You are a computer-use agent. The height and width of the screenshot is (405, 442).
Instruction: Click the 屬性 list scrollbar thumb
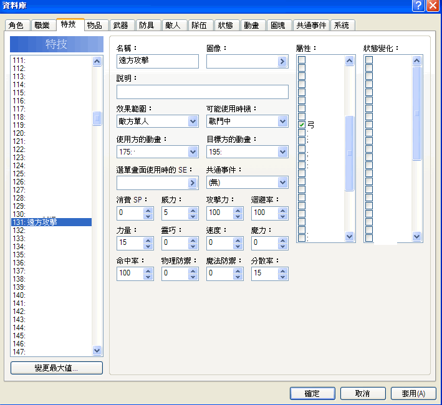349,153
